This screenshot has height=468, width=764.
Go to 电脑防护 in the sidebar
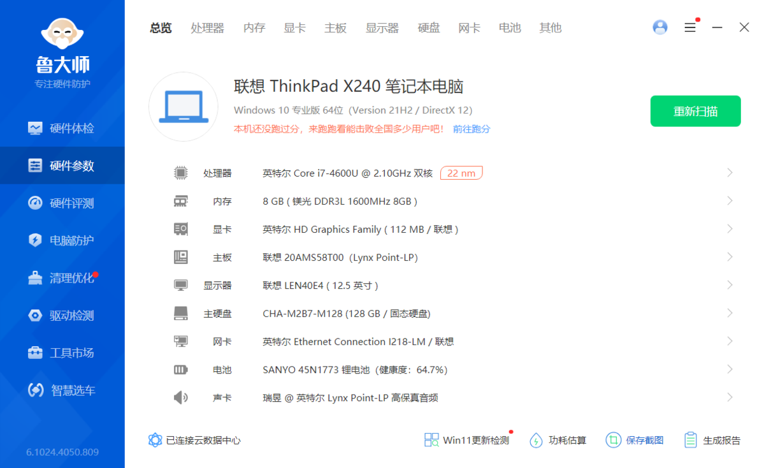coord(62,240)
